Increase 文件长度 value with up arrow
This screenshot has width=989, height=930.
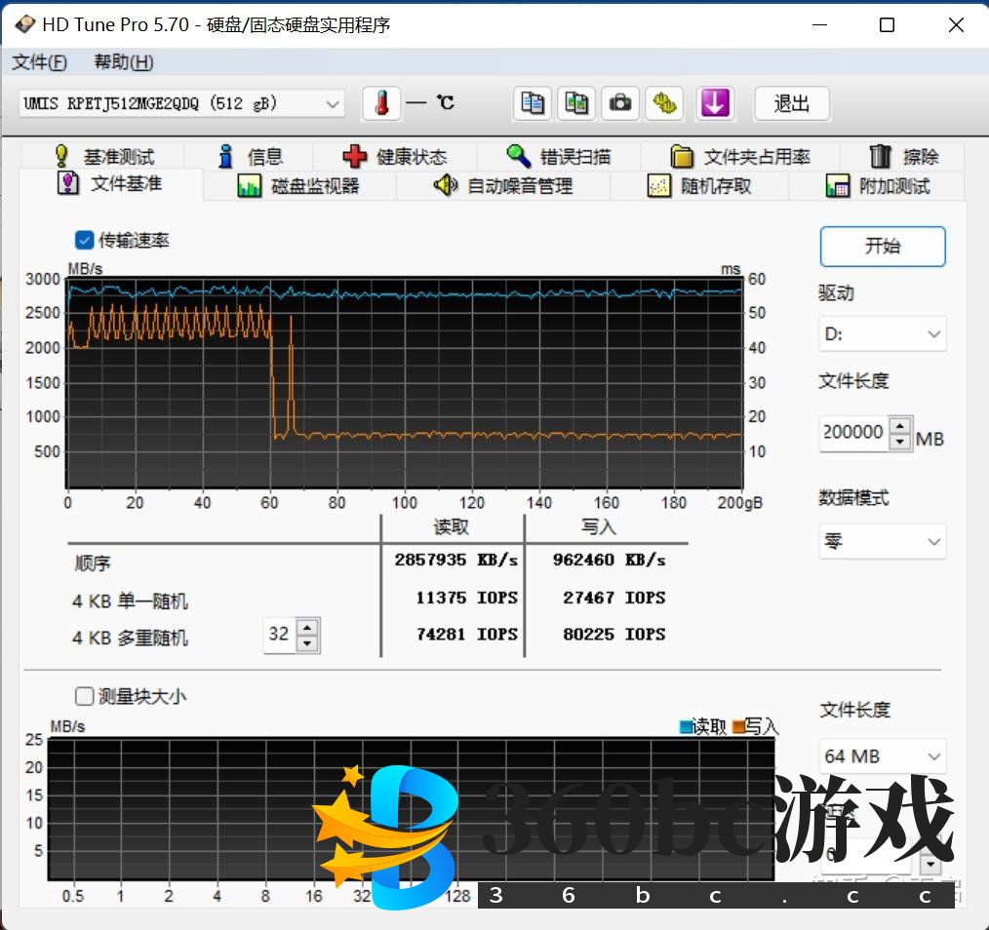tap(900, 425)
